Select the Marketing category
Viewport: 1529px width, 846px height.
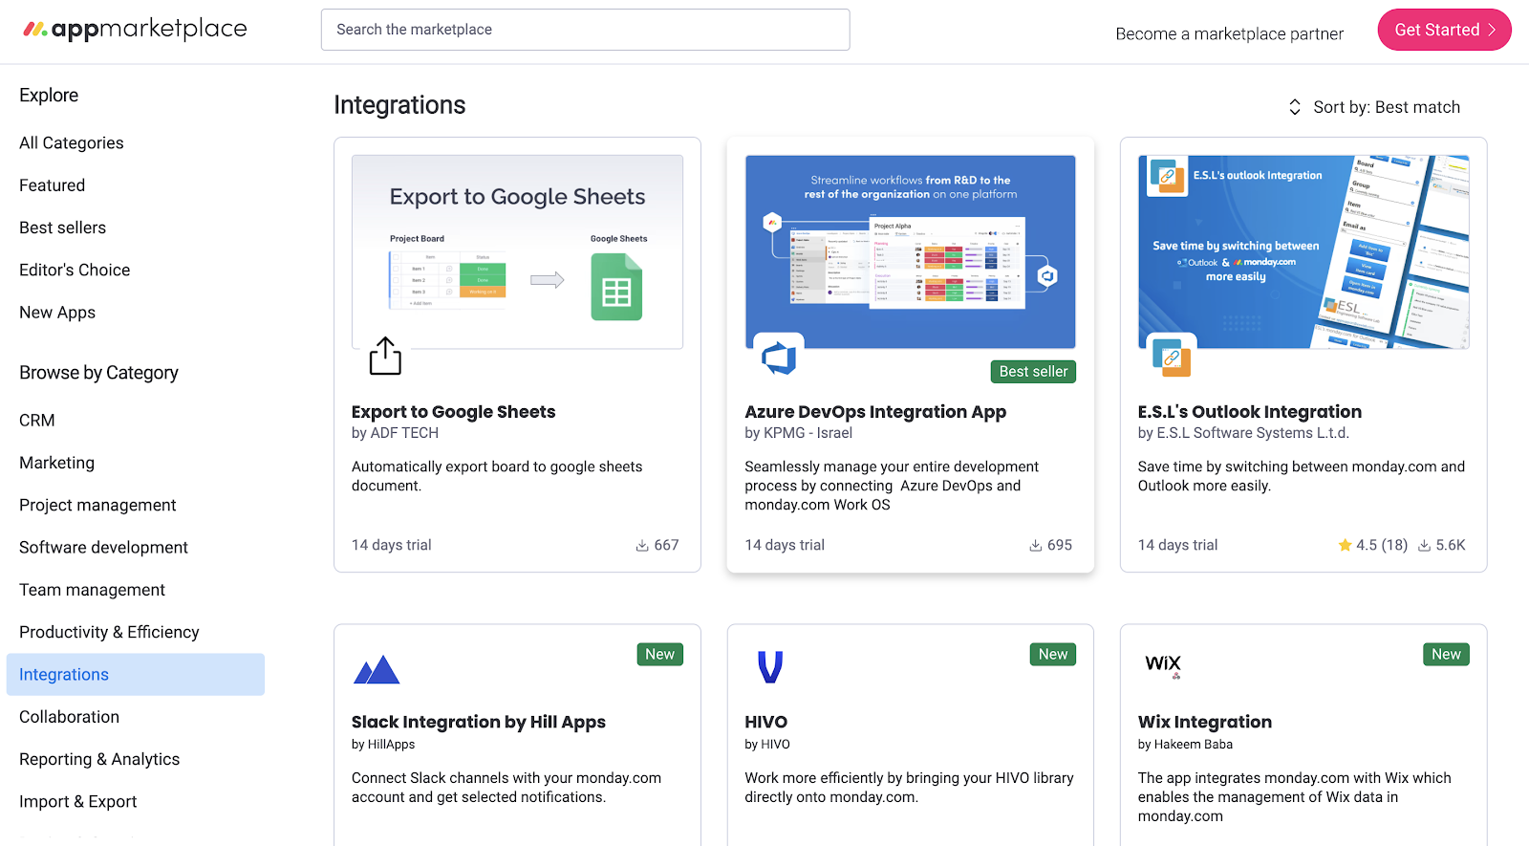click(x=57, y=463)
